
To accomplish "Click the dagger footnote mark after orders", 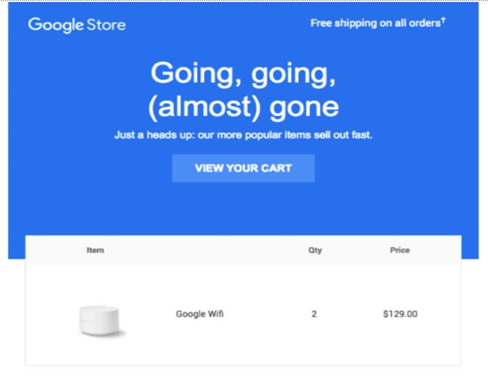I will pos(443,20).
